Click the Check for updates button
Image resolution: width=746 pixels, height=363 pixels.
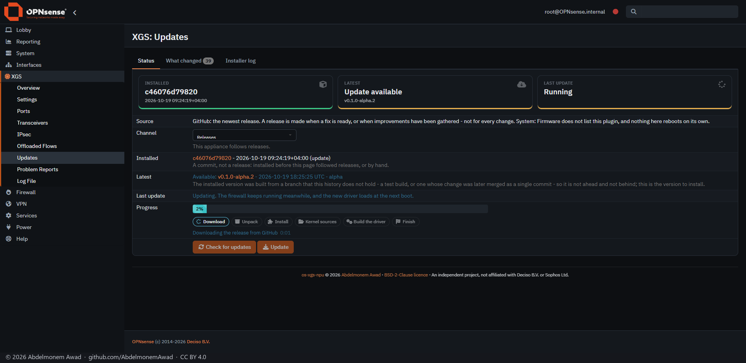point(224,247)
